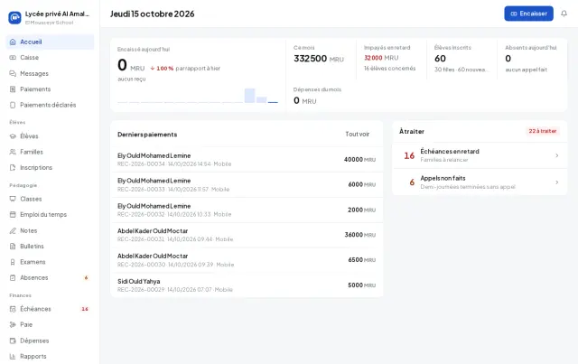The image size is (578, 364).
Task: Click the Absences count badge 6
Action: click(x=86, y=277)
